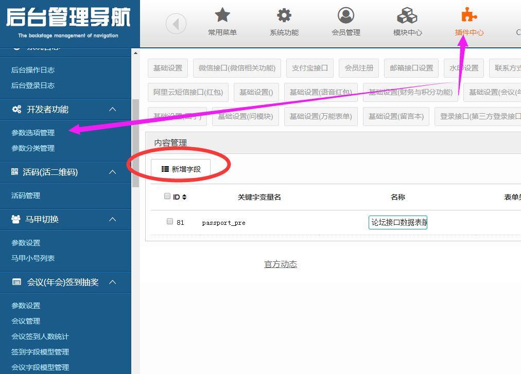Click the 关键字变量名 column header
Viewport: 521px width, 374px height.
(x=259, y=197)
